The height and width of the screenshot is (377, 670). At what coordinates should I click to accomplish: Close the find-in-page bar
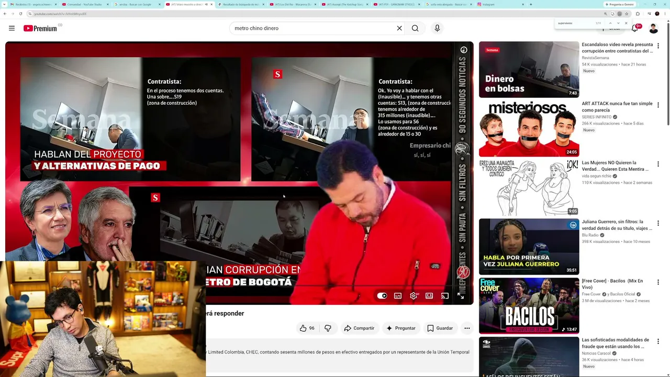coord(626,23)
